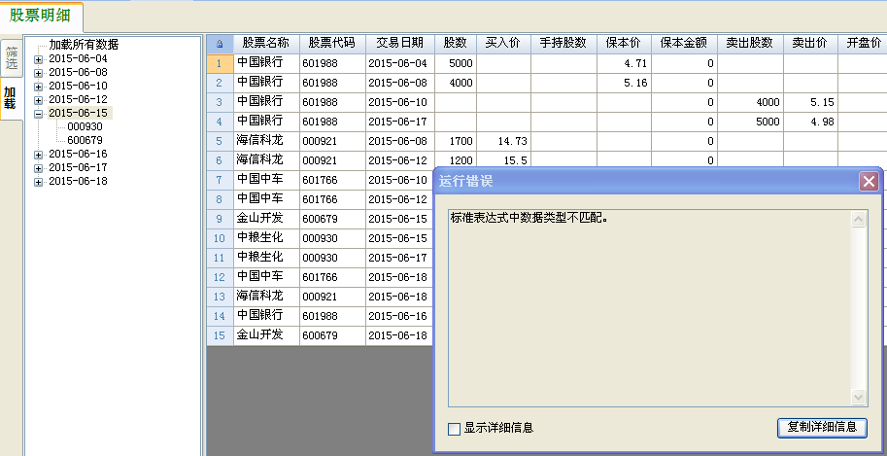Expand the 2015-06-04 tree node
887x456 pixels.
[x=39, y=59]
